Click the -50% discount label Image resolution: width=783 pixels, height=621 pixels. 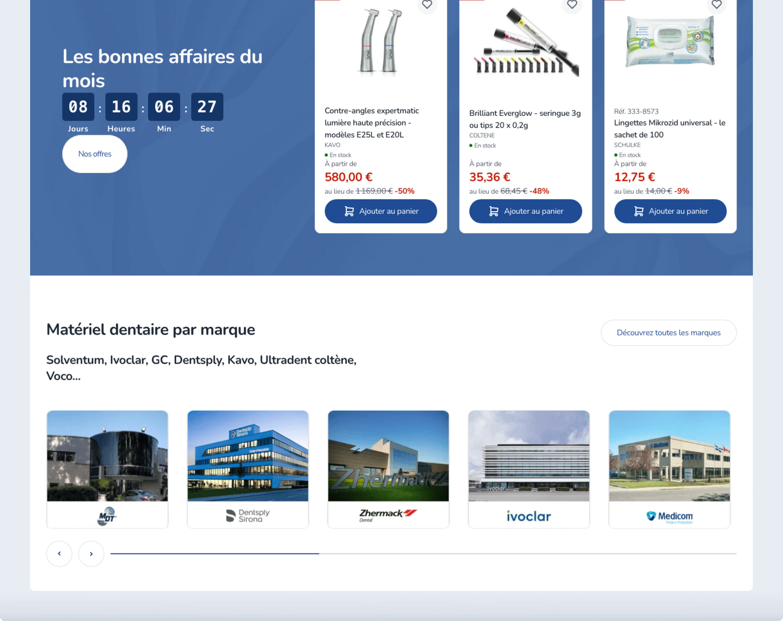pos(405,191)
